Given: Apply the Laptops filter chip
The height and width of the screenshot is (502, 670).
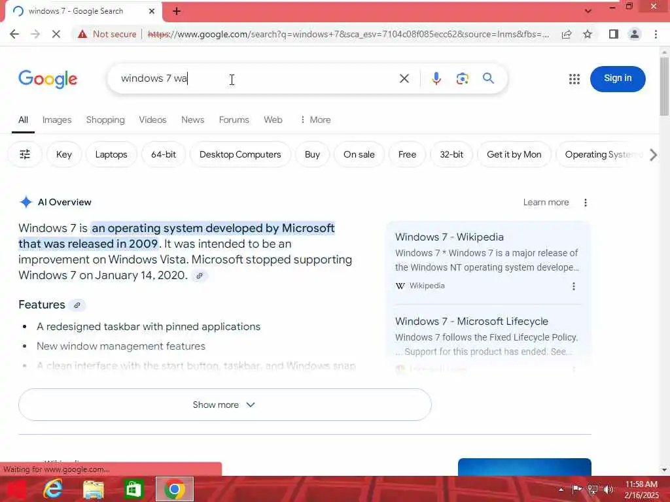Looking at the screenshot, I should coord(111,154).
